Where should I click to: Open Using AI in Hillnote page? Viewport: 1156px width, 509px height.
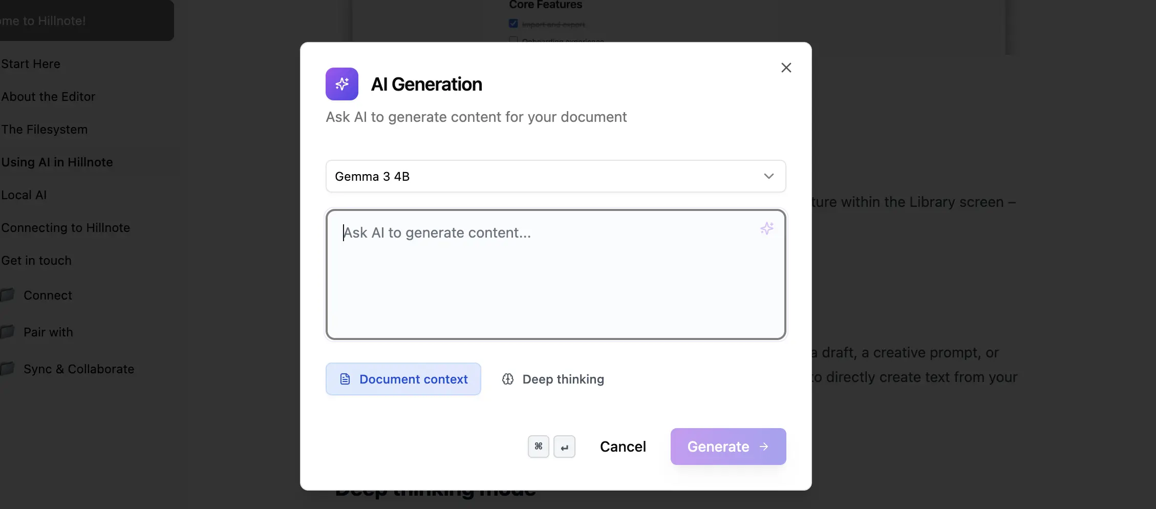[57, 162]
